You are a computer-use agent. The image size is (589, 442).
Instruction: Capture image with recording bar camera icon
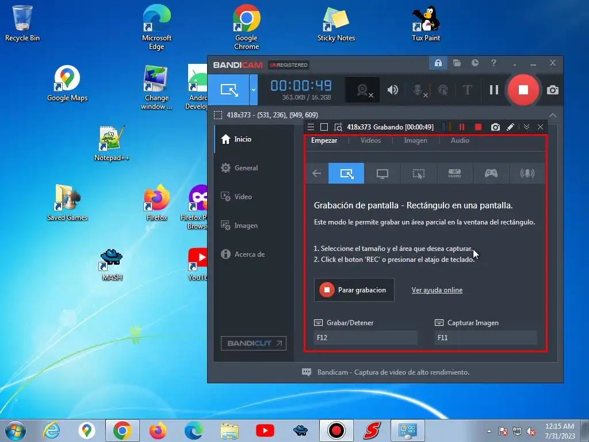coord(495,127)
